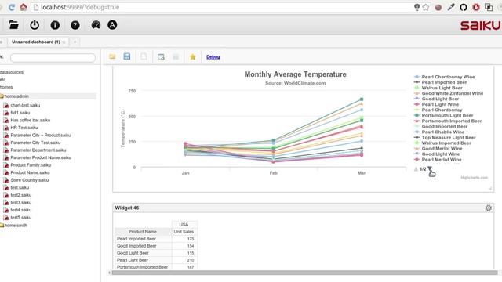Toggle Pearl Merlot Wine legend series

(x=442, y=160)
